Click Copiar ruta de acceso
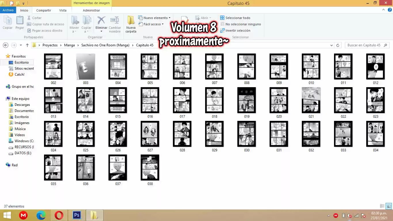The image size is (393, 221). pos(45,24)
